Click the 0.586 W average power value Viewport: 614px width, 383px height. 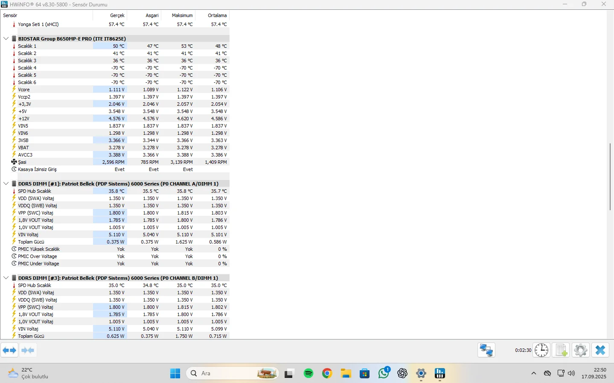click(x=218, y=242)
